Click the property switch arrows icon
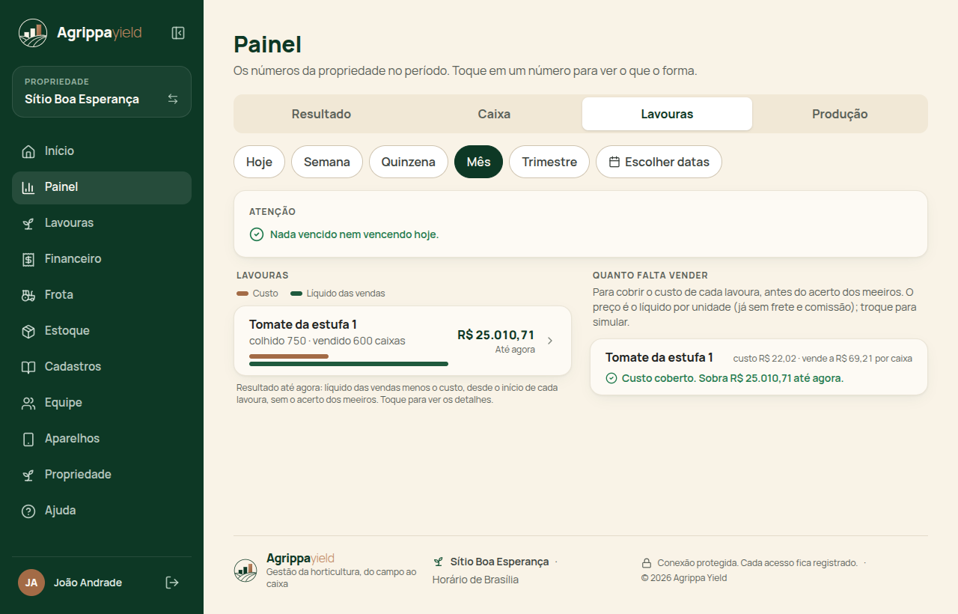The height and width of the screenshot is (614, 958). [173, 99]
